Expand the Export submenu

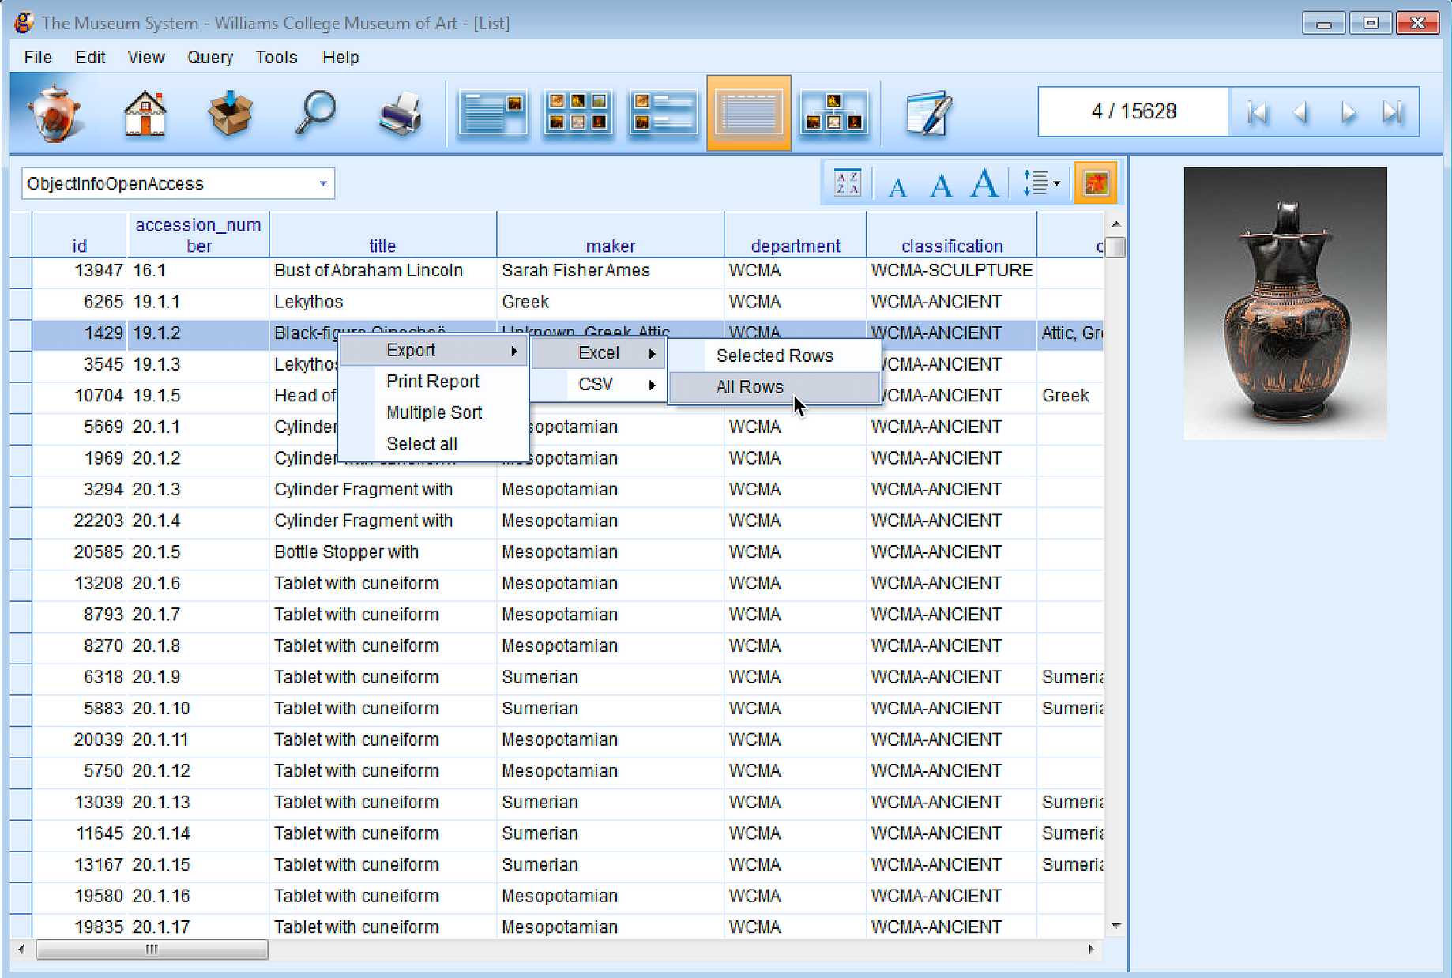433,351
